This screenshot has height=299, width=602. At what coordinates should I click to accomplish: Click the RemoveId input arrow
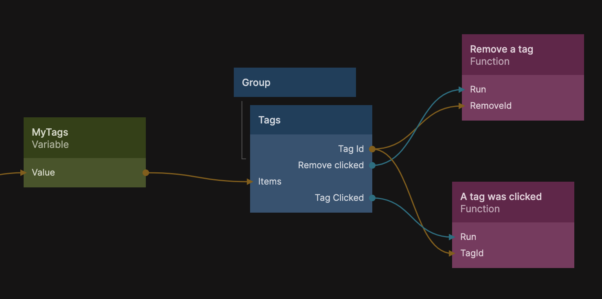(462, 106)
